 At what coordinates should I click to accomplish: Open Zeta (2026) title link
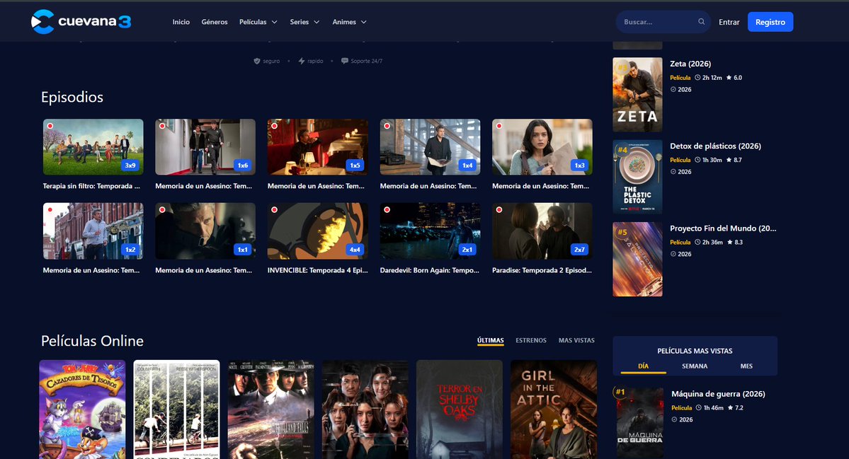[x=690, y=64]
